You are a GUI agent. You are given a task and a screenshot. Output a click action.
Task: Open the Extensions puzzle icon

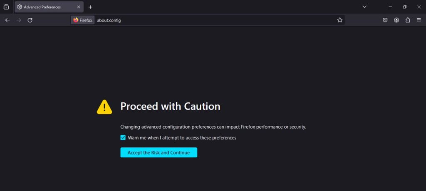click(x=408, y=20)
